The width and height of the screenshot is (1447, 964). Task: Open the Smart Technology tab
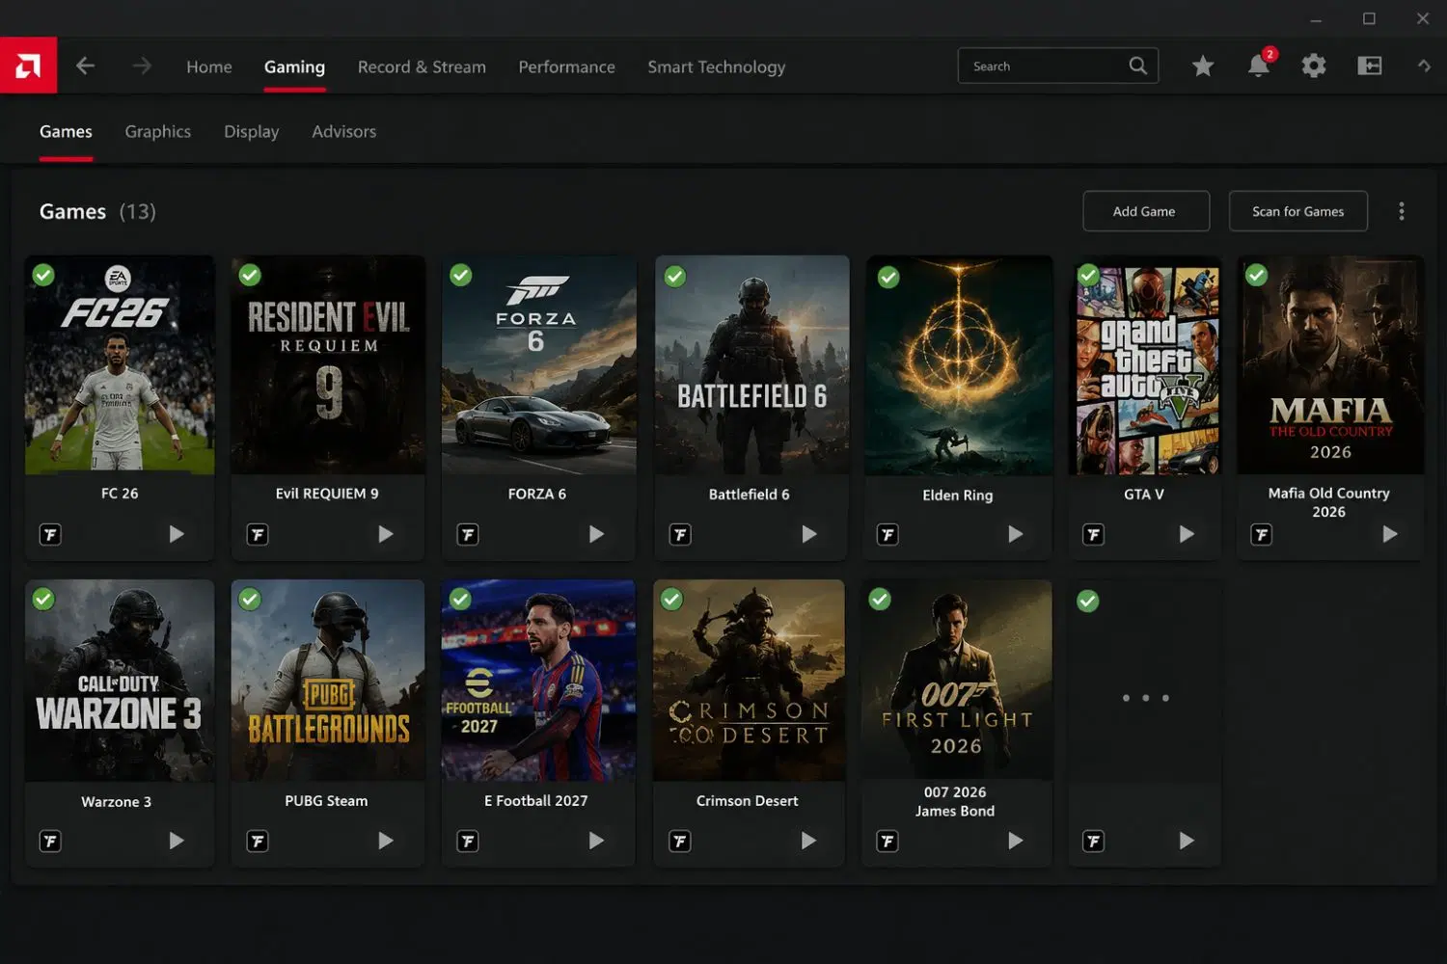click(x=717, y=67)
